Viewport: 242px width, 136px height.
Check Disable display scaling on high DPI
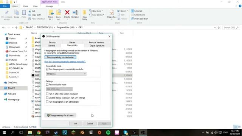click(x=47, y=98)
